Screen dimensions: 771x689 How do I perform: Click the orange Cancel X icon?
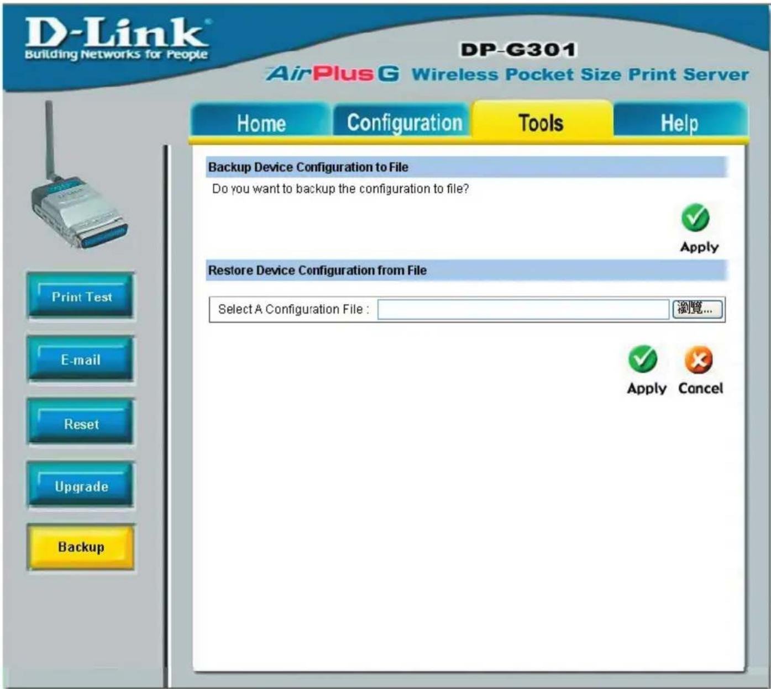pos(699,360)
